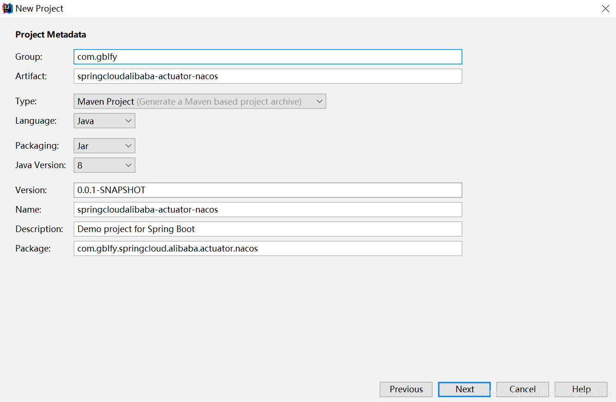This screenshot has width=616, height=402.
Task: Click the Packaging label
Action: click(x=37, y=146)
